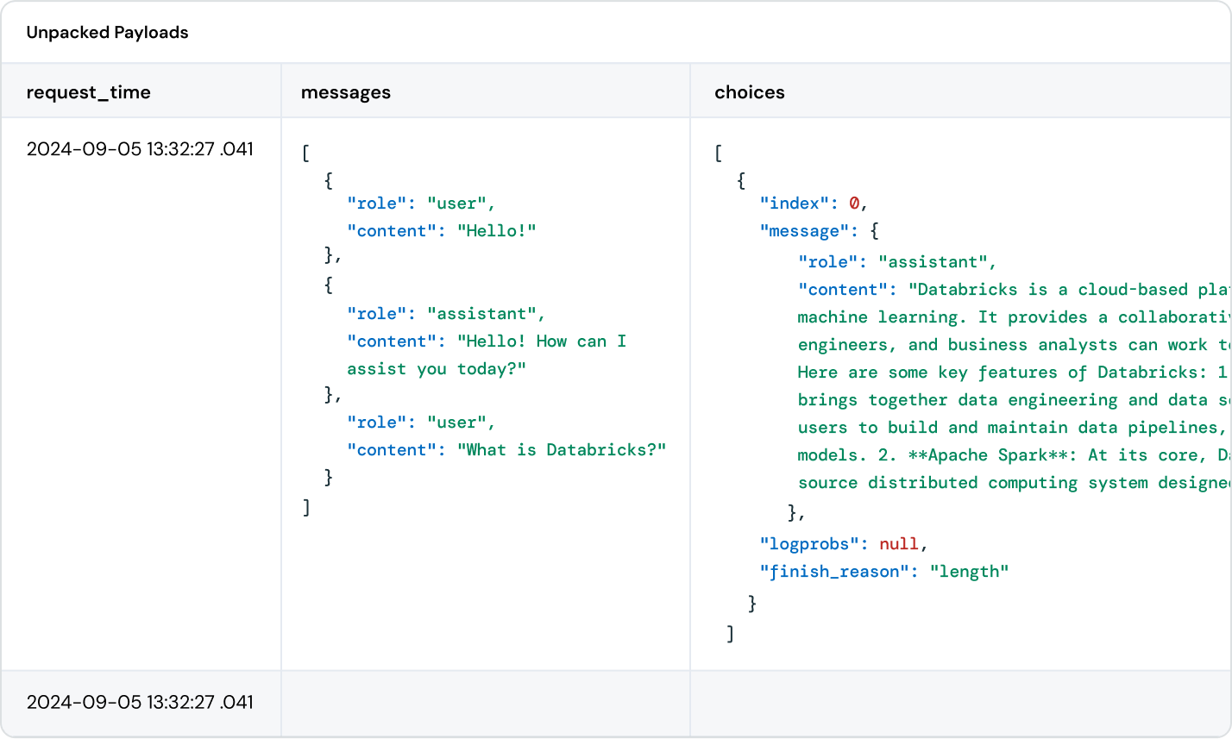This screenshot has width=1232, height=739.
Task: Click the "Hello! How can I" message text
Action: tap(541, 341)
